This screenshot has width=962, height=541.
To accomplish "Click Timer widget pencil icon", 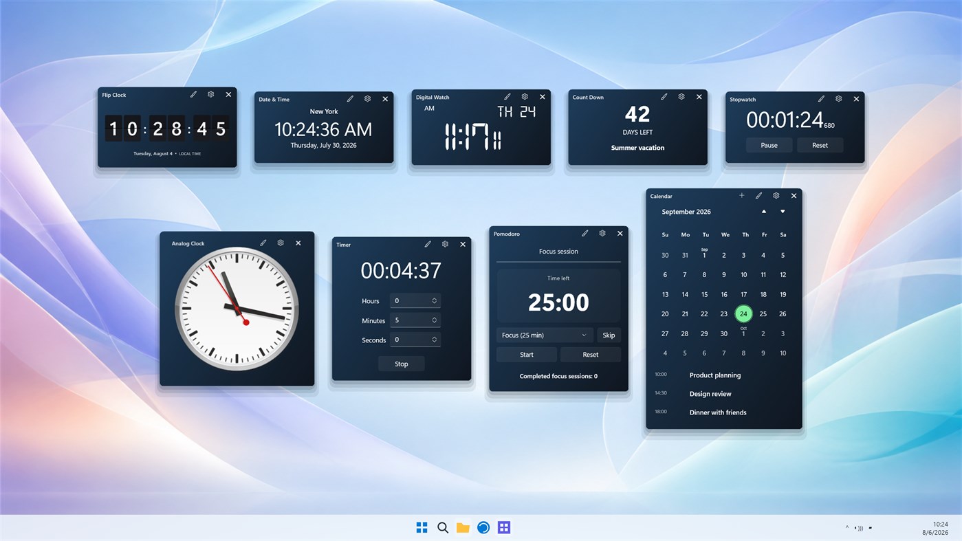I will click(428, 244).
